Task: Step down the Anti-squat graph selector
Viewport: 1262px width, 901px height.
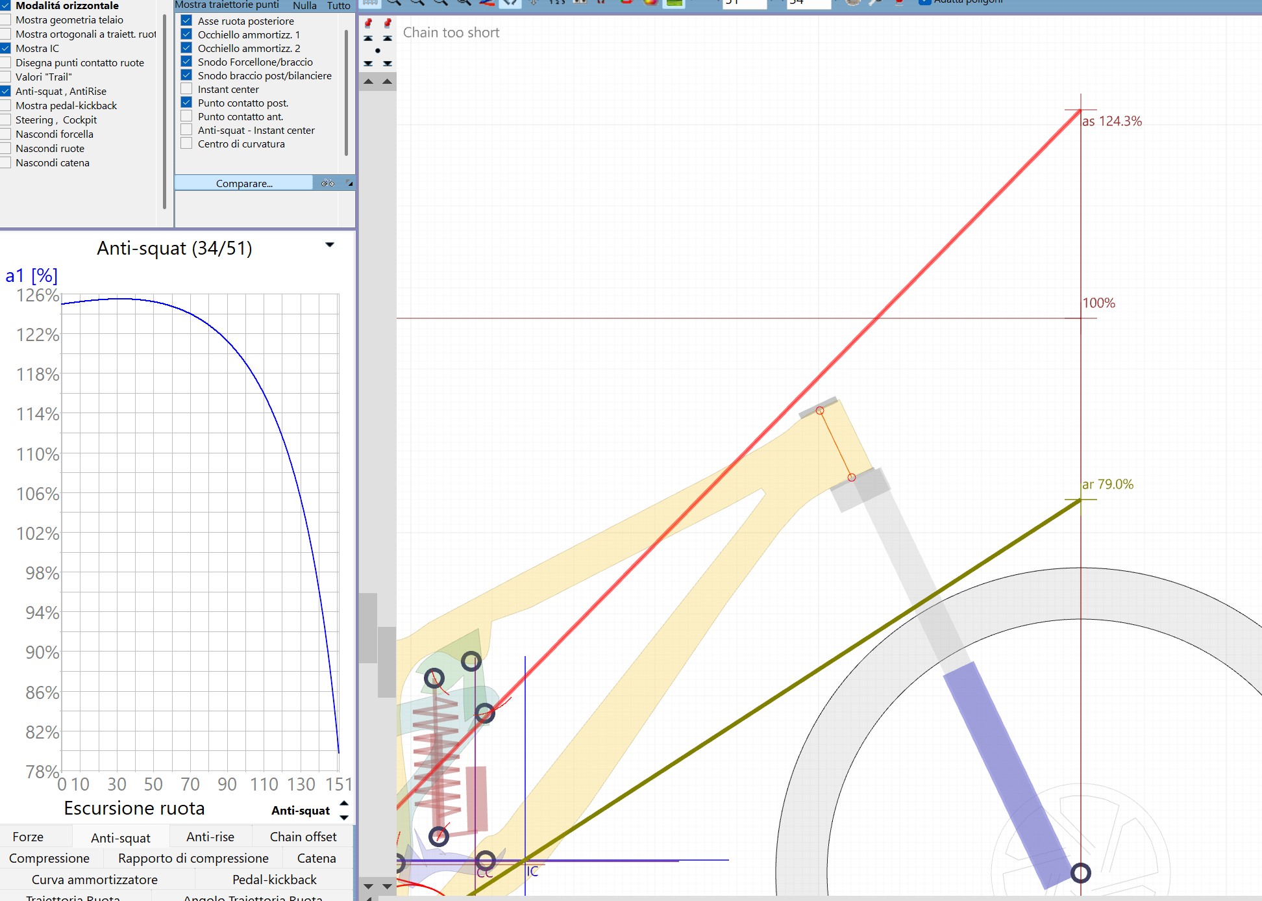Action: [344, 817]
